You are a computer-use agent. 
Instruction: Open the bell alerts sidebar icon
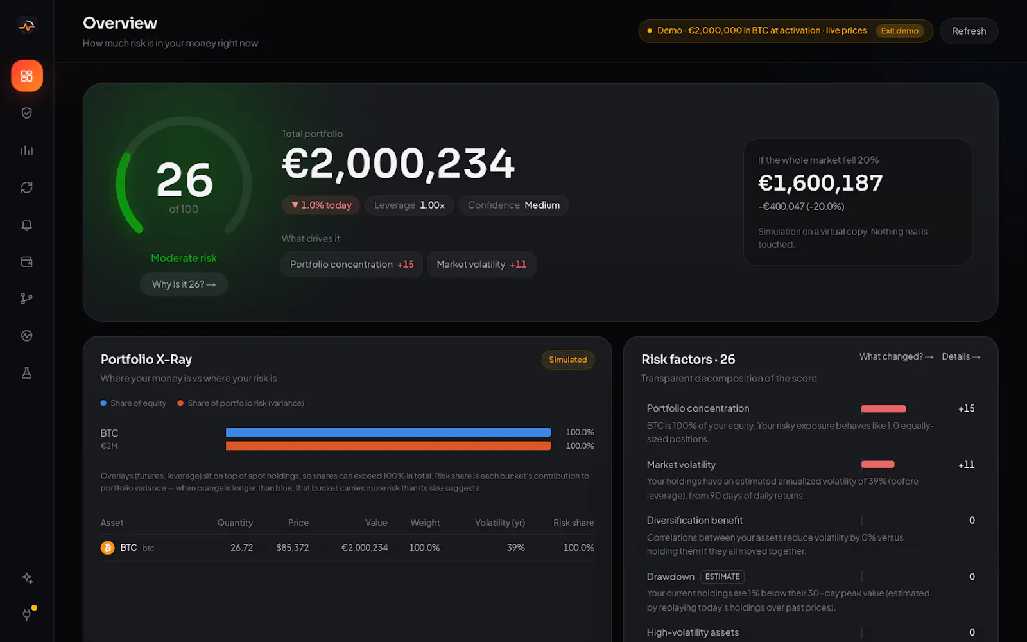tap(27, 225)
